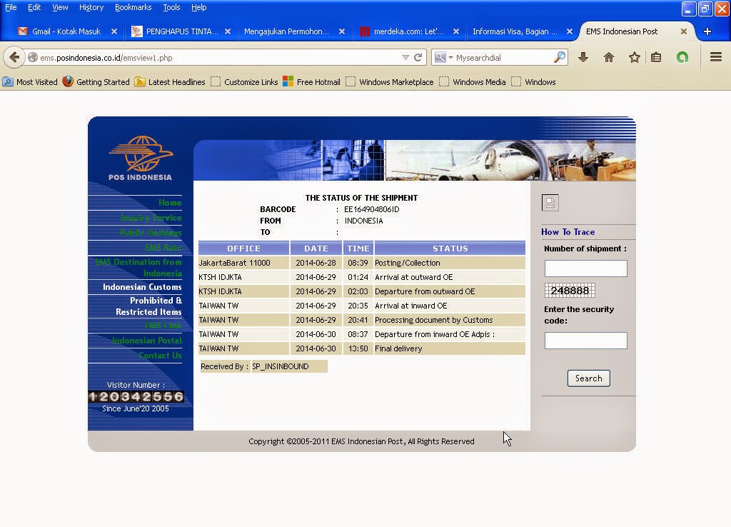Image resolution: width=731 pixels, height=527 pixels.
Task: Open EMS Destination from Indonesia link
Action: pos(138,268)
